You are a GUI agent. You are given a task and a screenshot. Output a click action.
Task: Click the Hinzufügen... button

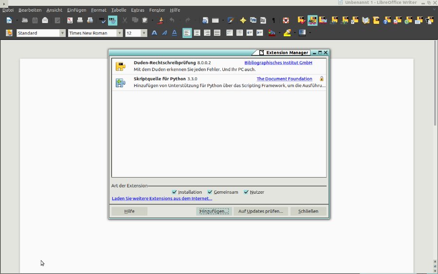coord(214,211)
